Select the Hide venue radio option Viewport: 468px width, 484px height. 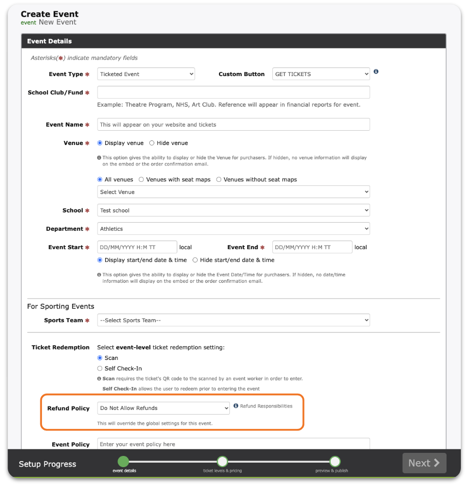pyautogui.click(x=152, y=143)
